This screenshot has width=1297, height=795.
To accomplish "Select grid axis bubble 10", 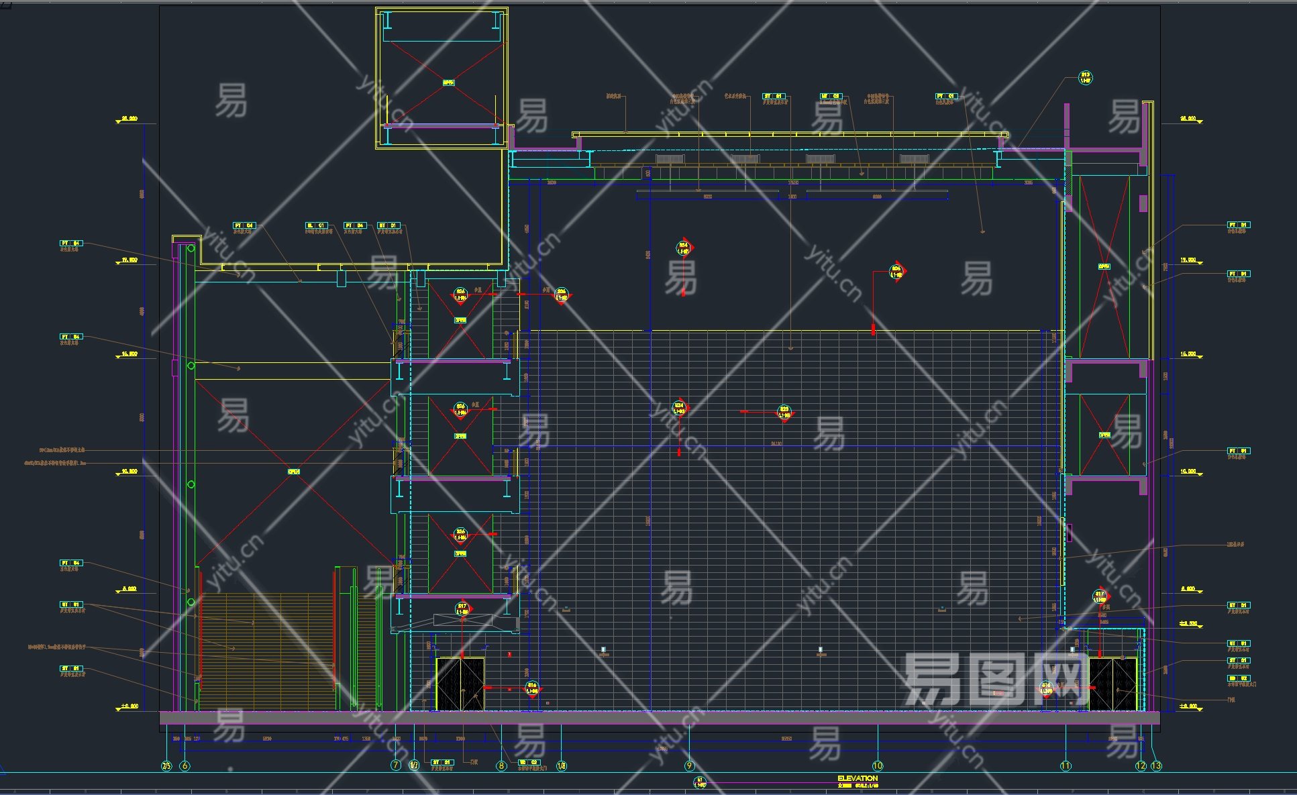I will point(877,765).
